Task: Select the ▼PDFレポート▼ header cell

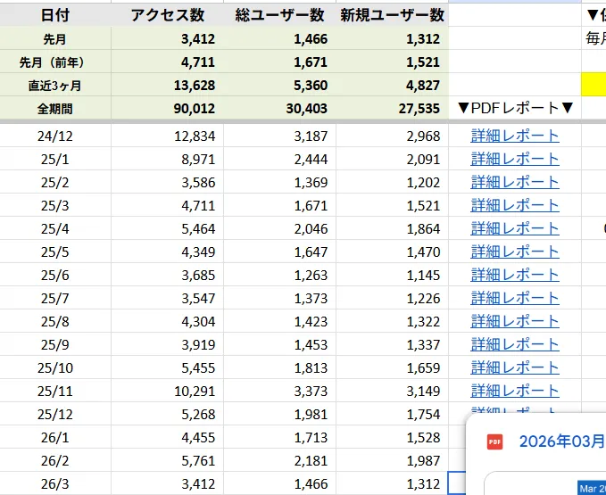Action: [515, 108]
